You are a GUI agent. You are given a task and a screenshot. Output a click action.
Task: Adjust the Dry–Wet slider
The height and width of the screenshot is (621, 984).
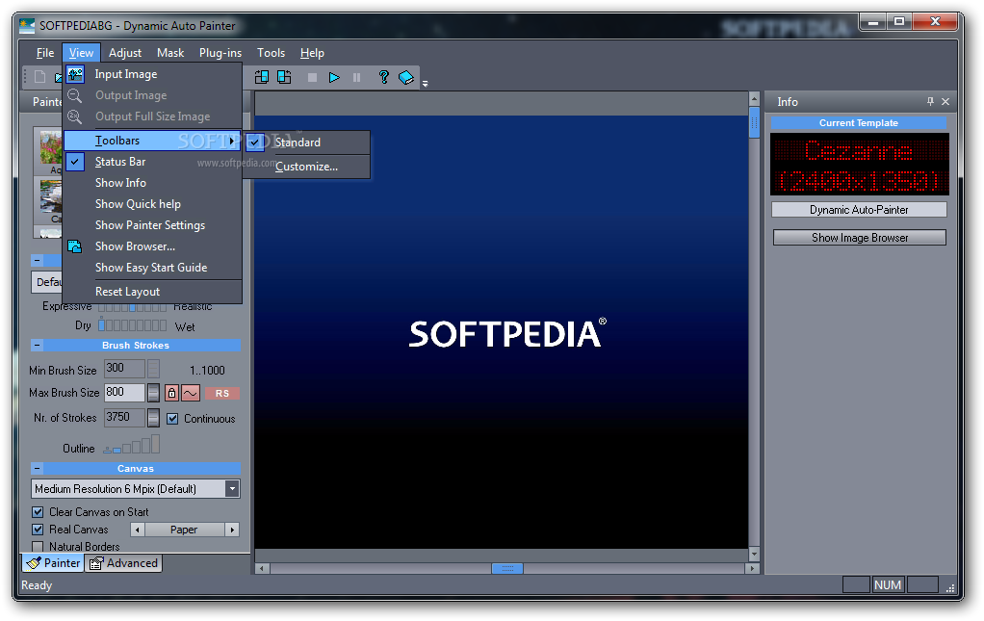tap(133, 325)
